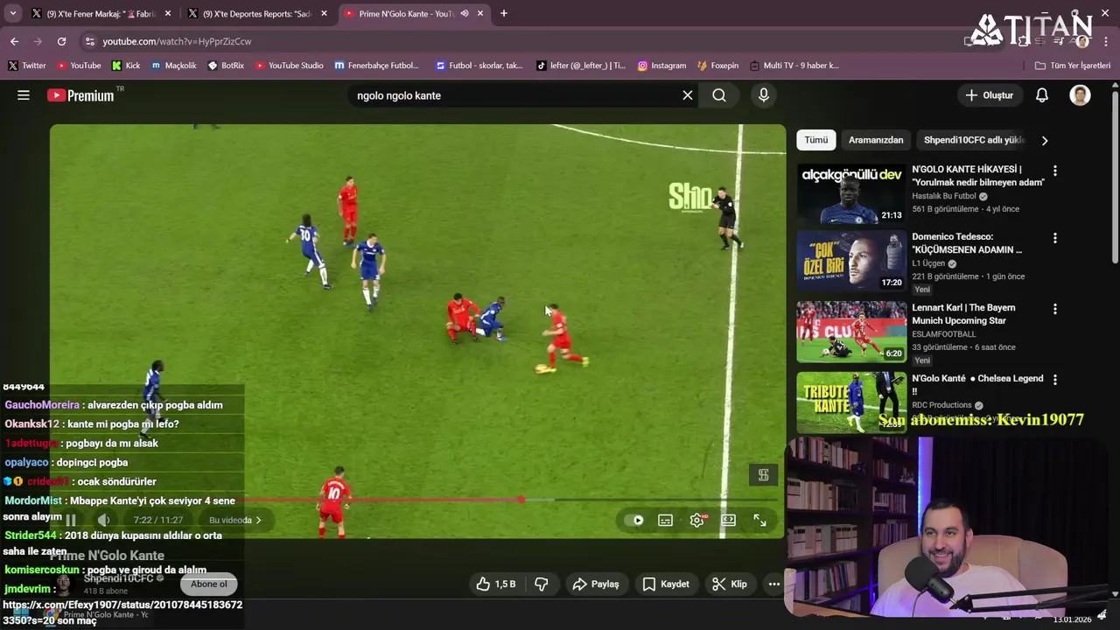Viewport: 1120px width, 630px height.
Task: Open the YouTube Studio bookmark
Action: tap(289, 66)
